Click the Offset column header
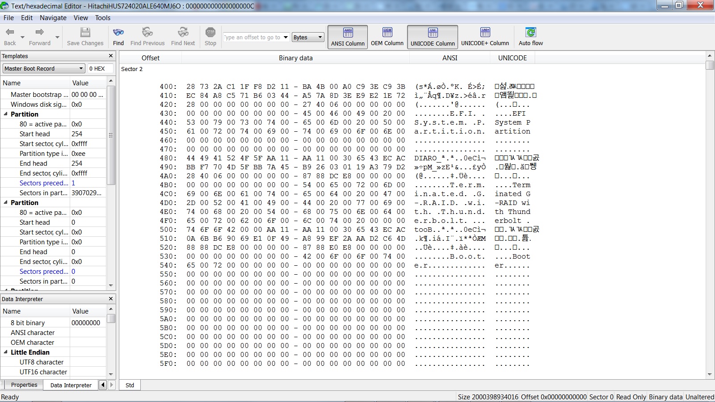Viewport: 715px width, 402px height. pyautogui.click(x=151, y=58)
